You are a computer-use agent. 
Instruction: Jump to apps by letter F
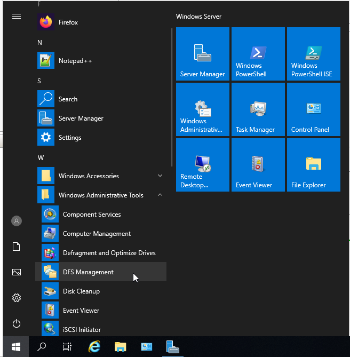pyautogui.click(x=39, y=4)
